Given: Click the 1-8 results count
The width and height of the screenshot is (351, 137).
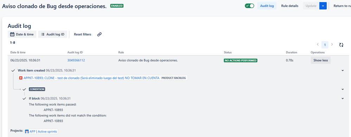Looking at the screenshot, I should coord(13,42).
